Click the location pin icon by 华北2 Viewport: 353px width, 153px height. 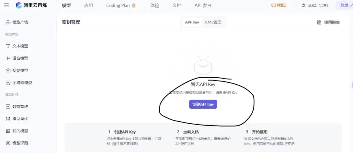[x=303, y=6]
